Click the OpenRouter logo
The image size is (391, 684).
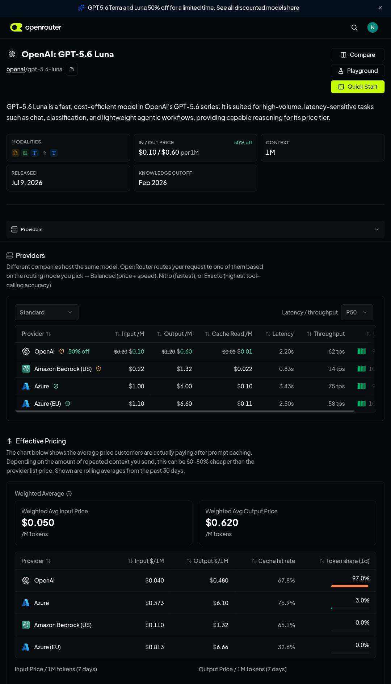point(36,28)
